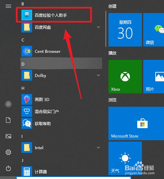Image resolution: width=164 pixels, height=179 pixels.
Task: Click the 获取帮助 text label
Action: point(43,124)
